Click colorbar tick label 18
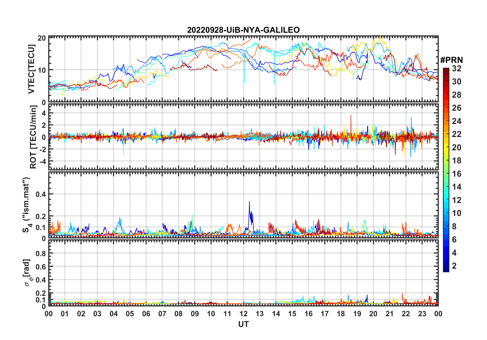Screen dimensions: 487x340 457,161
